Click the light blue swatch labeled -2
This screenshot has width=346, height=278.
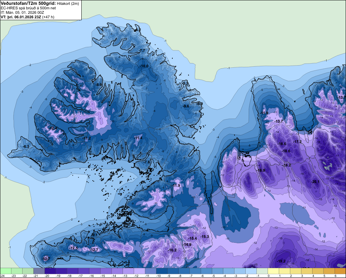click(251, 271)
